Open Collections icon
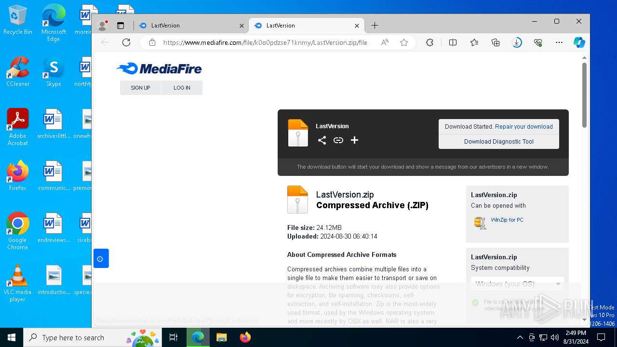 click(x=496, y=42)
